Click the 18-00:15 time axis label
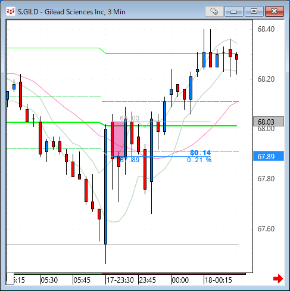 click(x=219, y=280)
